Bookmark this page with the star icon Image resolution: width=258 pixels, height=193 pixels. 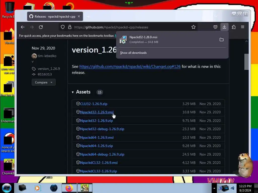193,27
